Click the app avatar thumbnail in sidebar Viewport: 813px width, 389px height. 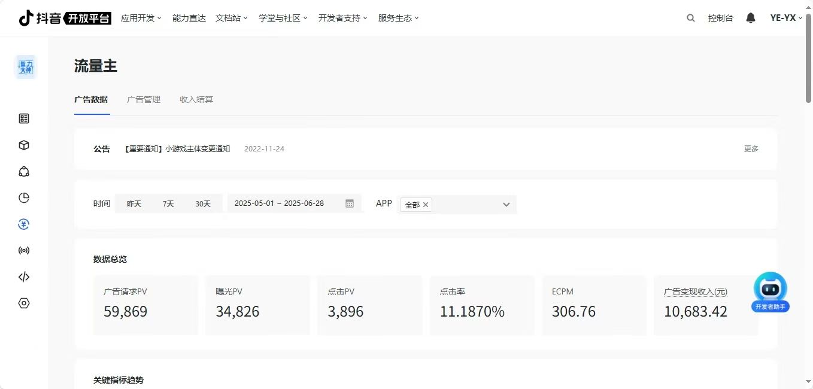(26, 66)
